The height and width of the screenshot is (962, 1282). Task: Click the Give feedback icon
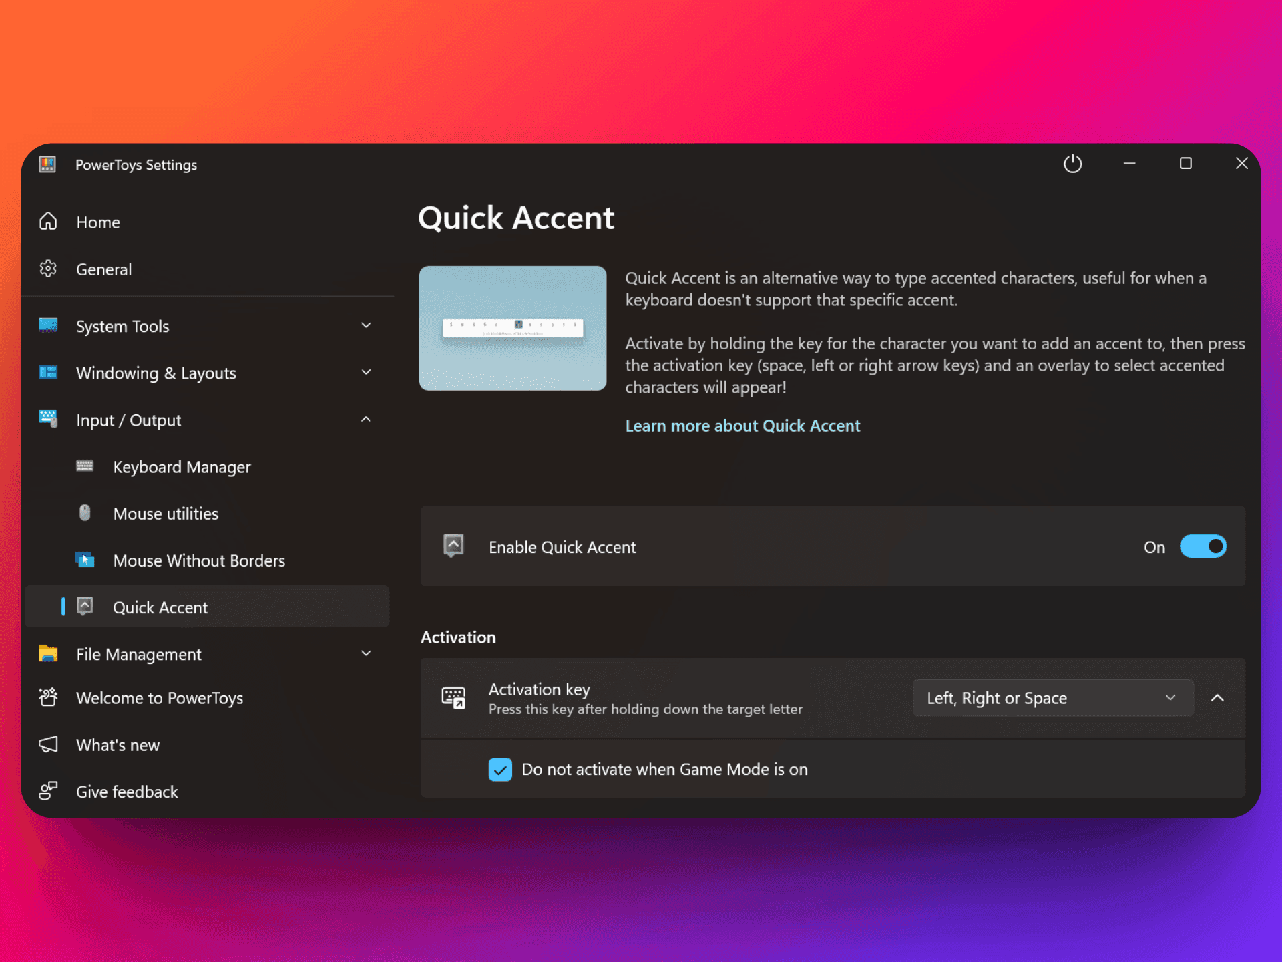[x=48, y=791]
